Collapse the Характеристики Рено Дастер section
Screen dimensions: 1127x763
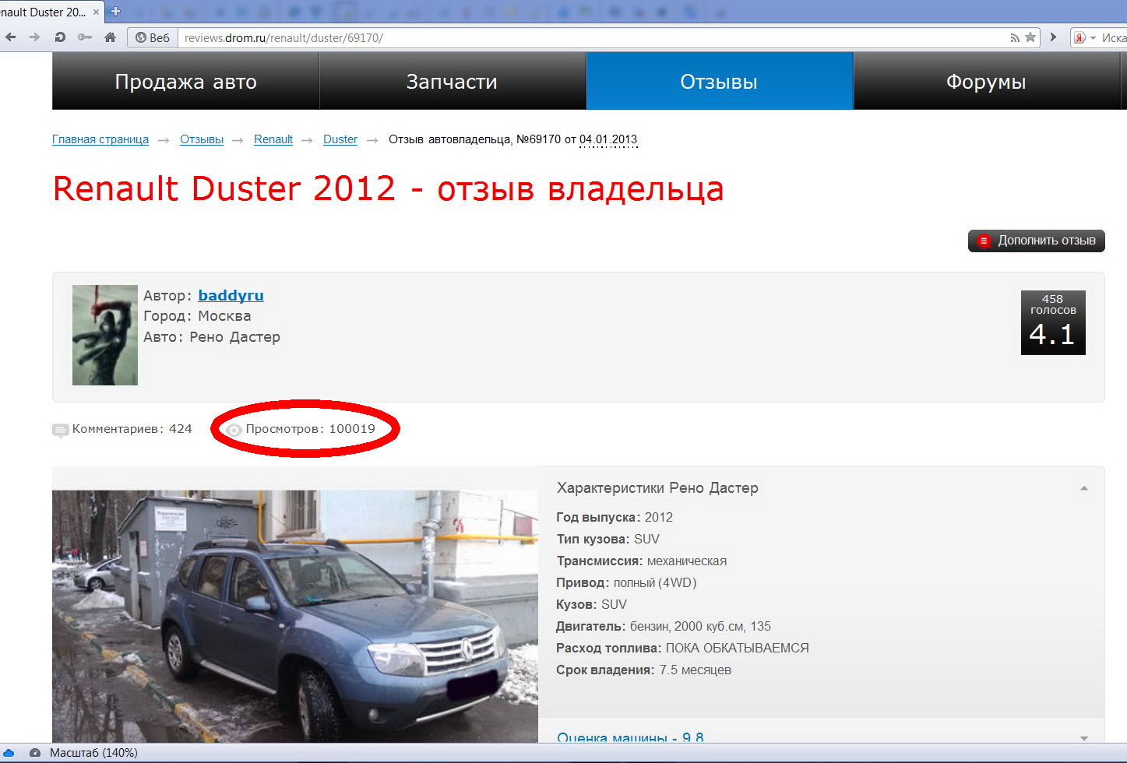(x=1083, y=488)
